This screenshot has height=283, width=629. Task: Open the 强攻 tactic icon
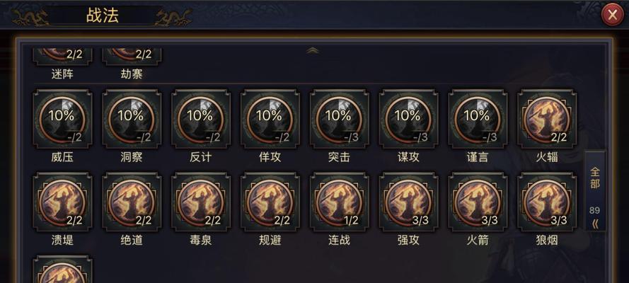pyautogui.click(x=408, y=202)
